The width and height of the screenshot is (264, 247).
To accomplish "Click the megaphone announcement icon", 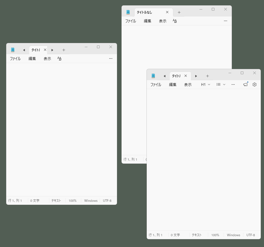I will click(x=245, y=84).
